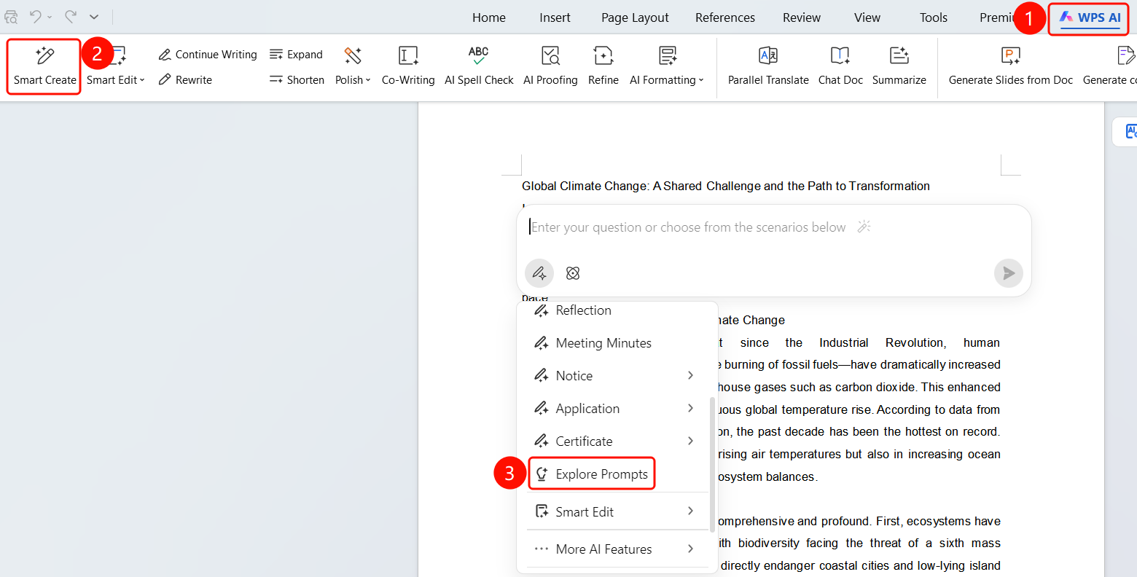Click the Smart Create wand icon

pos(45,55)
